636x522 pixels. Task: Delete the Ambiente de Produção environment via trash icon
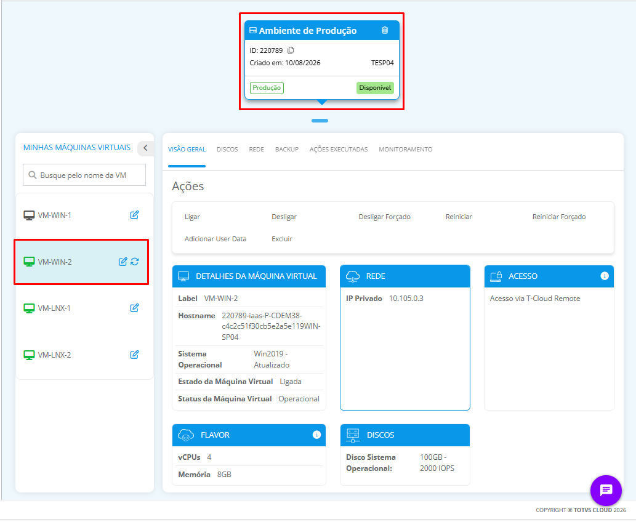[x=385, y=30]
